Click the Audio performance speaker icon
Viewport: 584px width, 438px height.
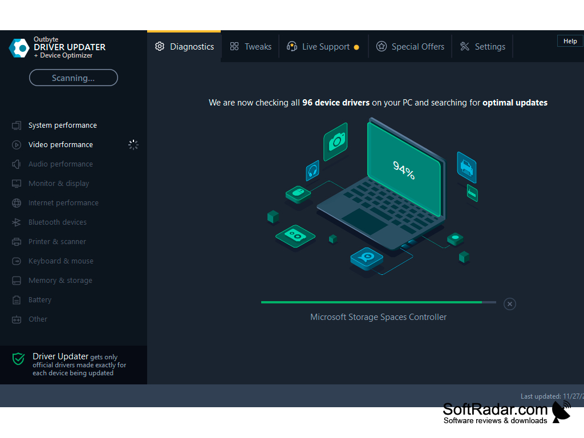17,164
